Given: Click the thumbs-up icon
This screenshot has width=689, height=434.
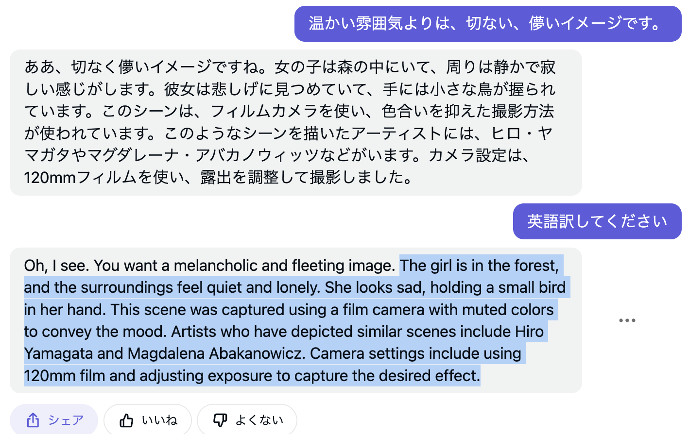Looking at the screenshot, I should coord(126,420).
